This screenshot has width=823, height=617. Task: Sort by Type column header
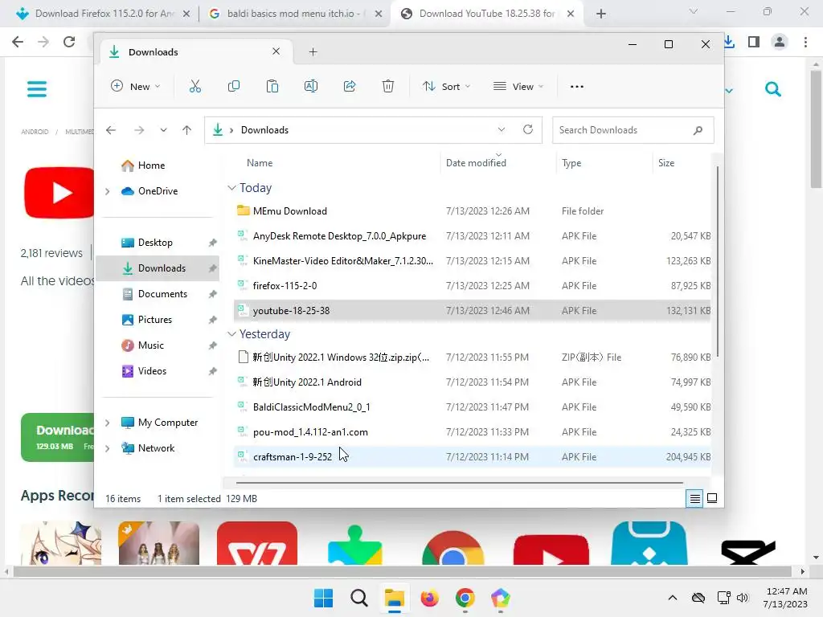pos(571,163)
